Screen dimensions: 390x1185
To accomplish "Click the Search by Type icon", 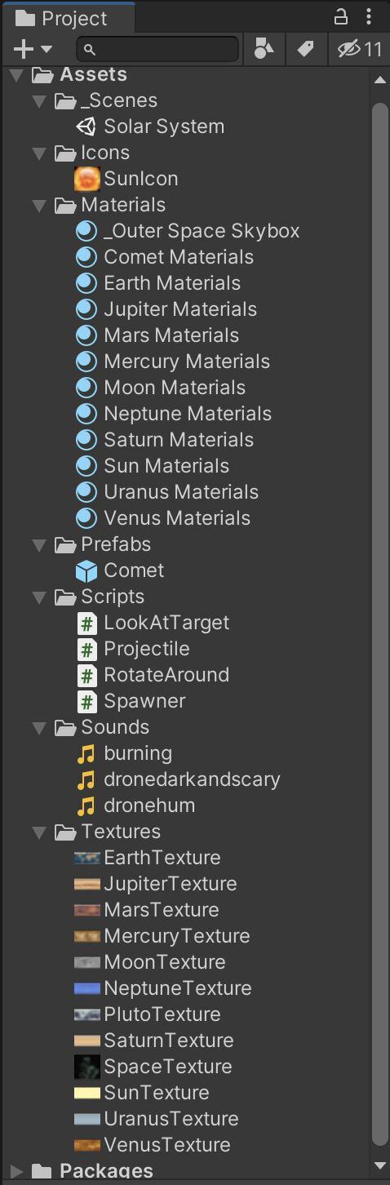I will pos(264,50).
